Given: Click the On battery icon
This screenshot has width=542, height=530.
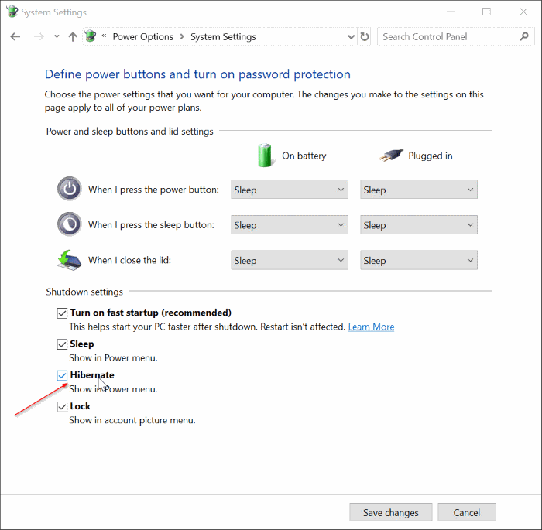Looking at the screenshot, I should click(265, 156).
